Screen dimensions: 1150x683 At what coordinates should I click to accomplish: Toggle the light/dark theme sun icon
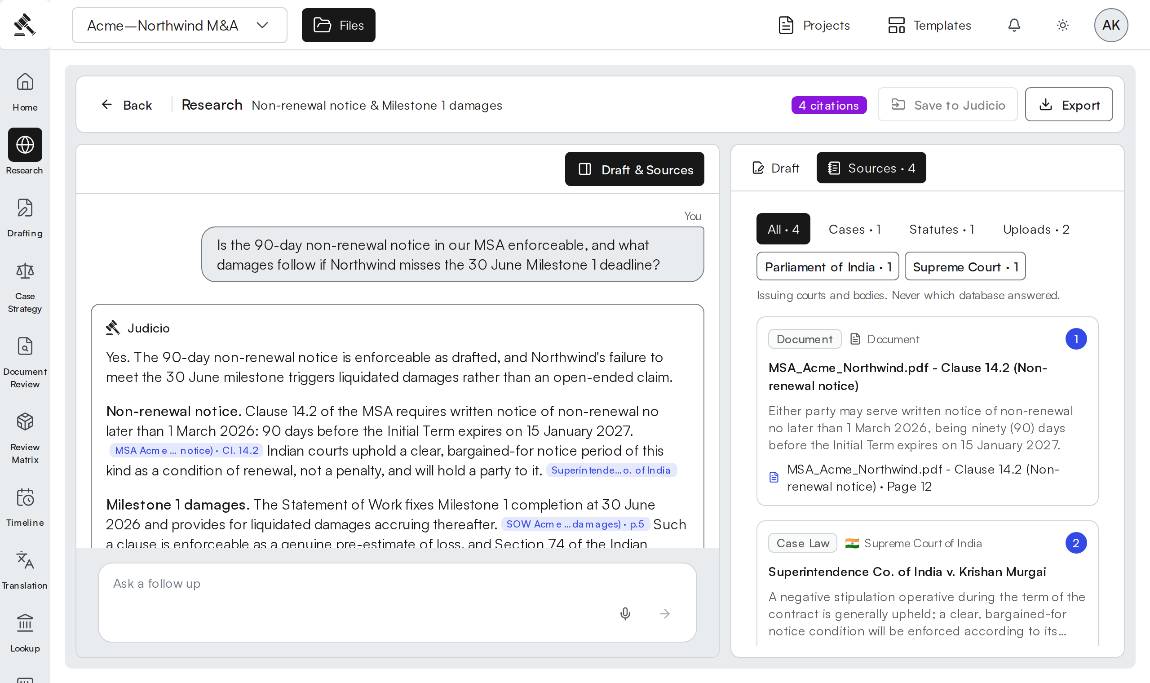click(1062, 25)
